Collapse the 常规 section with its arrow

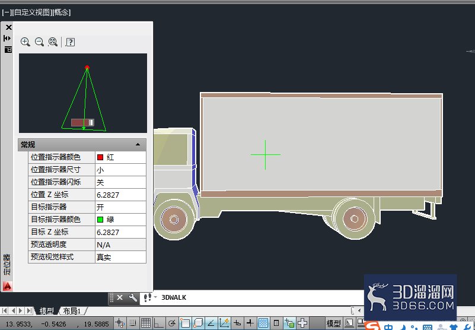[138, 145]
